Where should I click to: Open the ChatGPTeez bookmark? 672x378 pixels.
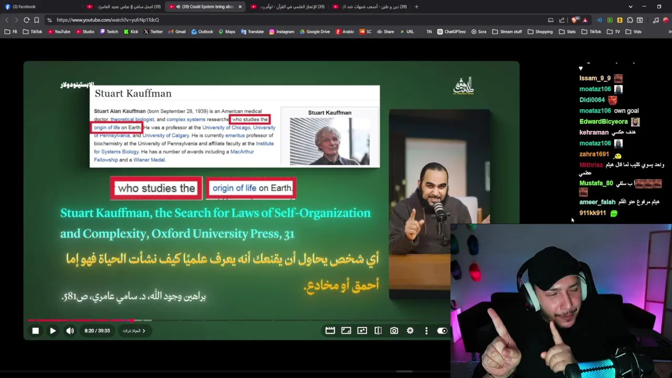point(451,31)
